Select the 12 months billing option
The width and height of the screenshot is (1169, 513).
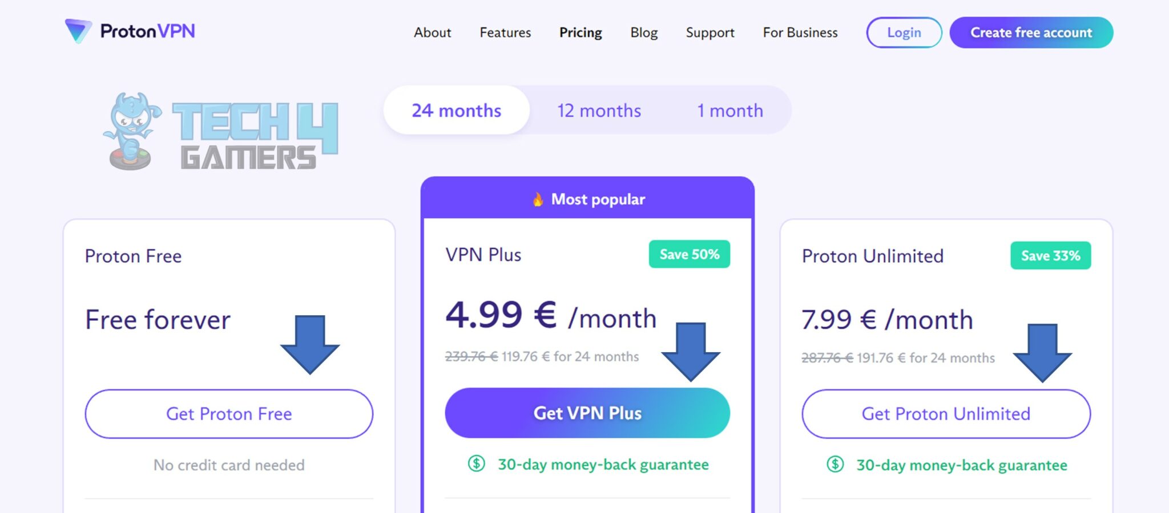coord(599,111)
